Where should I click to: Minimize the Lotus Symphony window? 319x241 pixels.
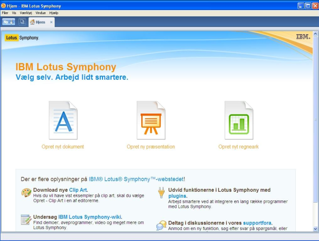coord(301,5)
